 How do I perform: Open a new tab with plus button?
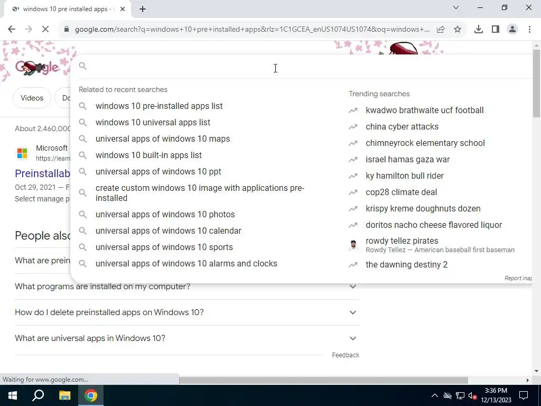coord(143,10)
